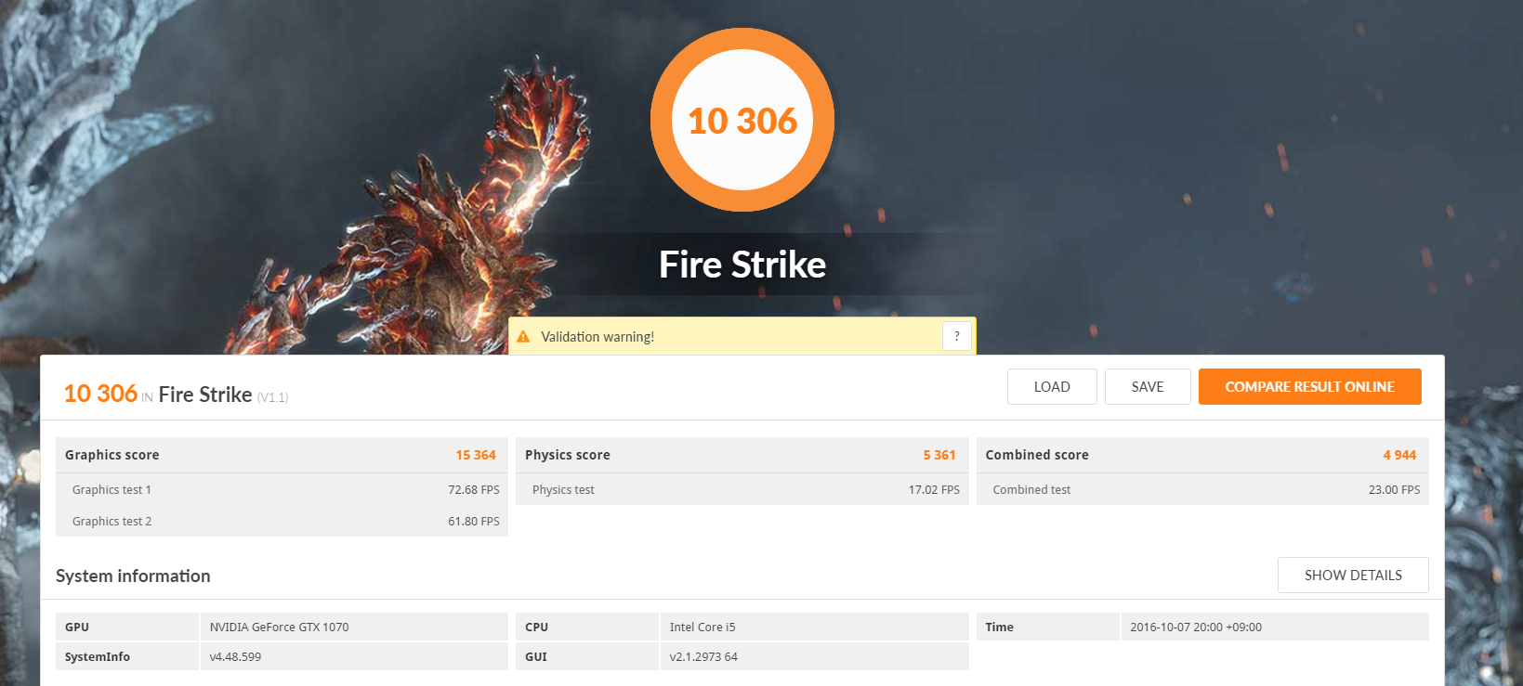Click the Graphics test 2 row label

coord(112,522)
